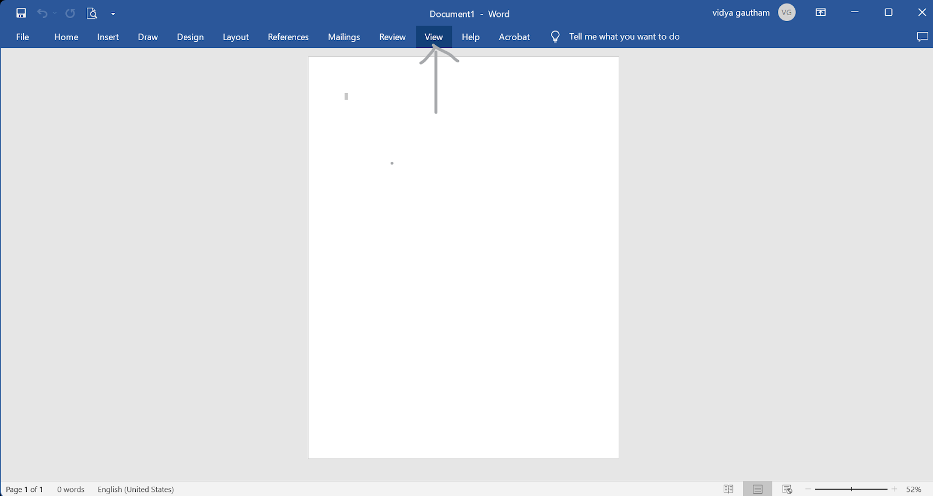Click 'English (United States)' language indicator
The height and width of the screenshot is (496, 933).
coord(136,489)
